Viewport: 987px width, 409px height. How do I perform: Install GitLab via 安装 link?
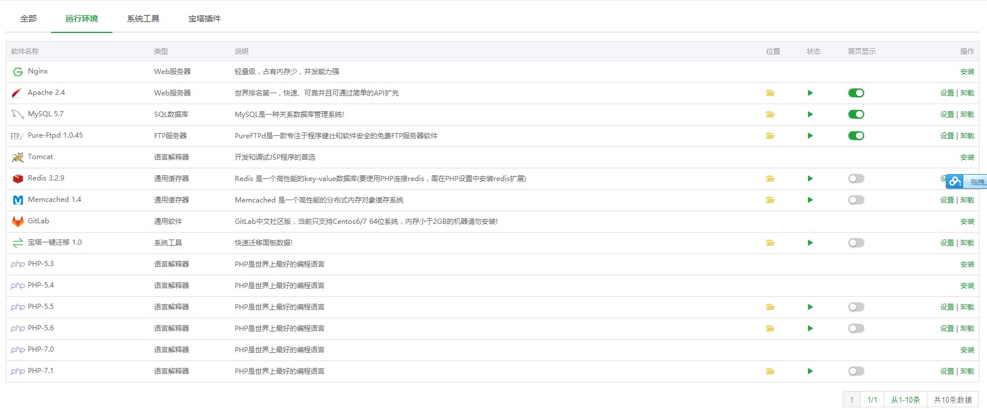(967, 222)
